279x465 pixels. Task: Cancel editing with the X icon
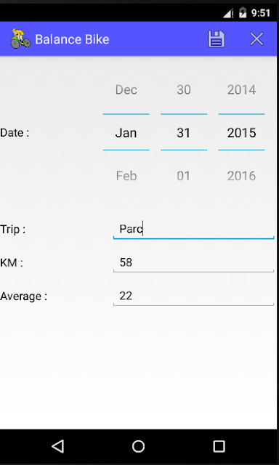click(x=256, y=39)
